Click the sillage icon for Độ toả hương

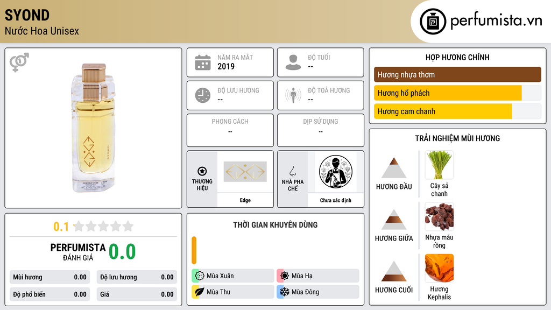(x=293, y=95)
